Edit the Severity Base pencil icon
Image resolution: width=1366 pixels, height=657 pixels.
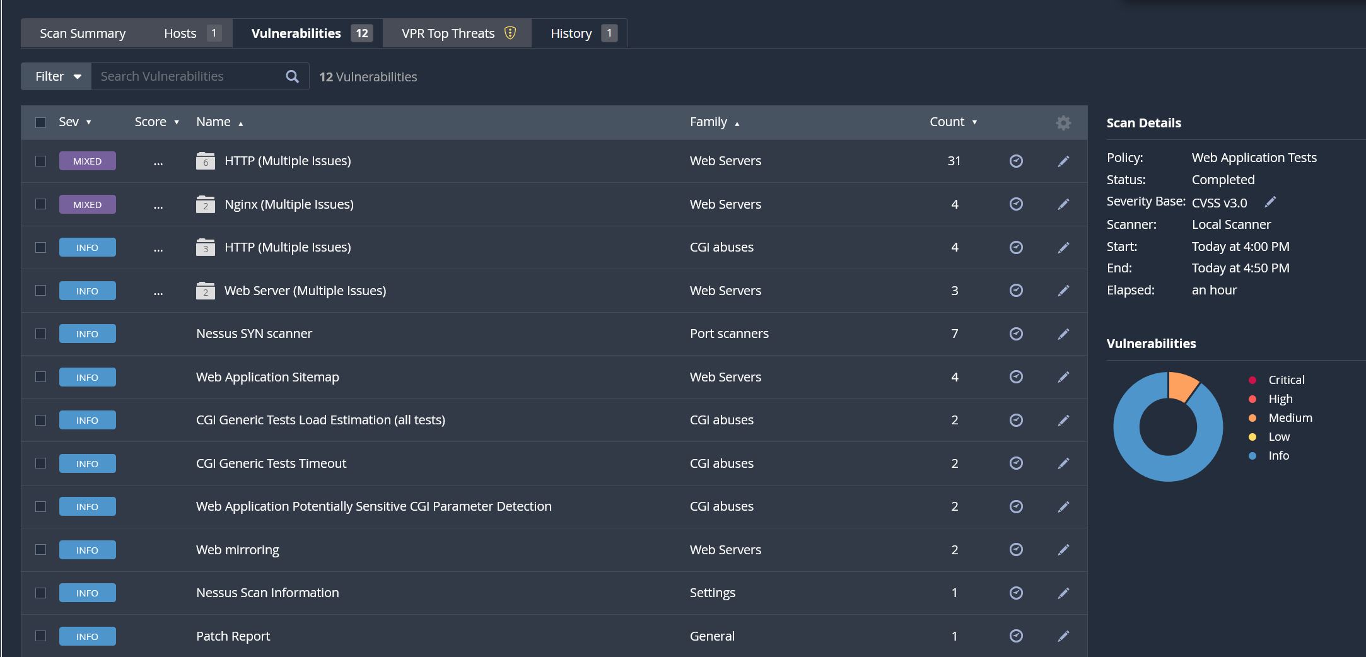[x=1270, y=202]
